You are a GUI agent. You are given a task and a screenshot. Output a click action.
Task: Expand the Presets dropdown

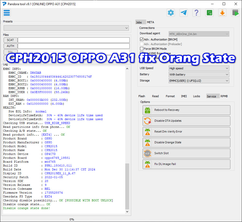pyautogui.click(x=66, y=28)
